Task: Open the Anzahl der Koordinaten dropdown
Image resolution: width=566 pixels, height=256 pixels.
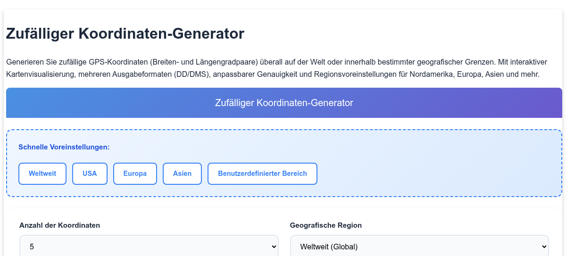Action: coord(149,246)
